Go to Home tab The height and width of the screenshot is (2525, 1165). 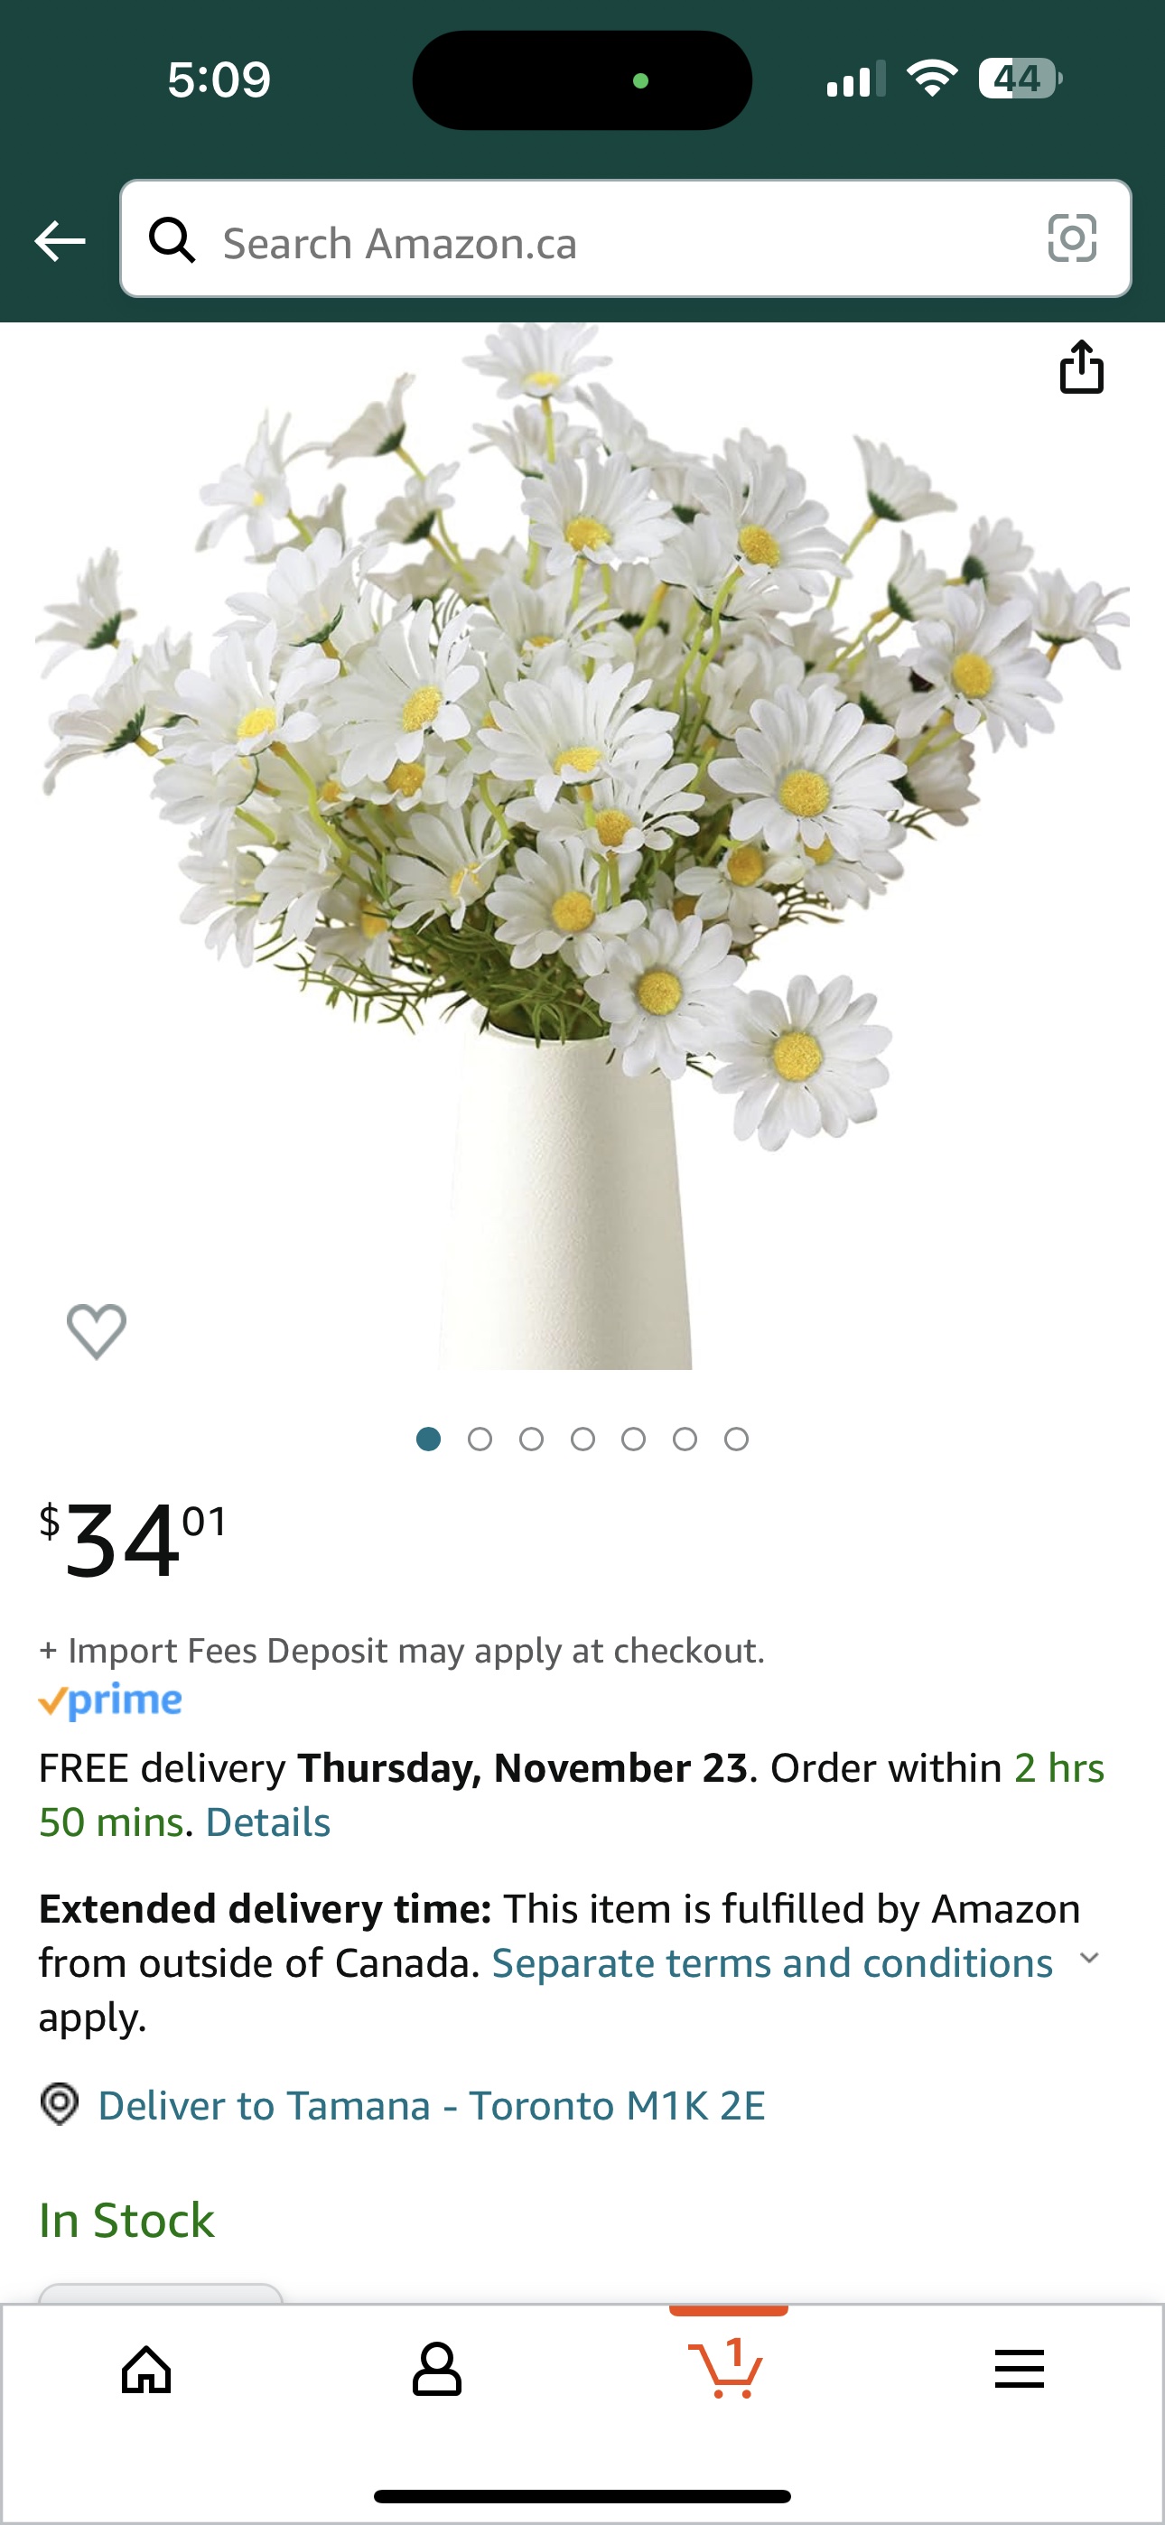tap(146, 2371)
